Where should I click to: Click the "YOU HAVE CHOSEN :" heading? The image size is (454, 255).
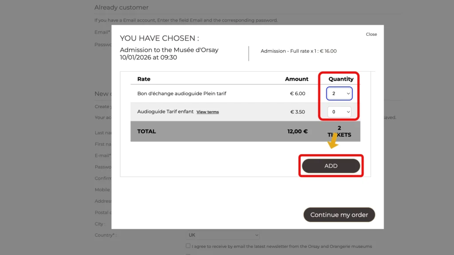coord(159,39)
